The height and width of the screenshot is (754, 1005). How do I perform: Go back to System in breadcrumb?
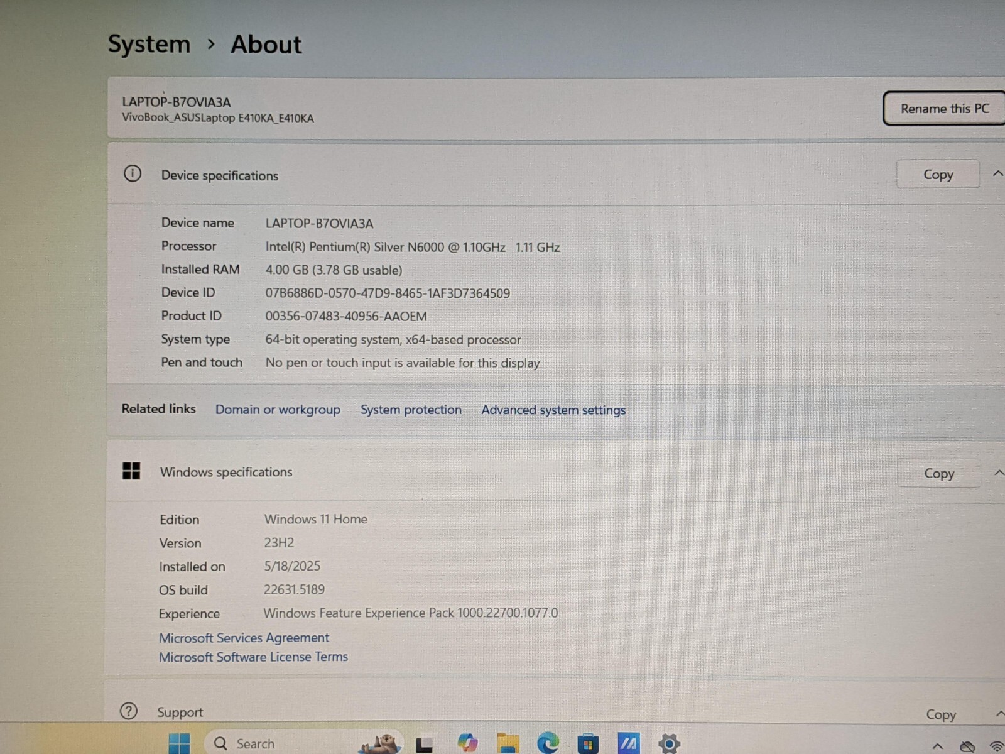[149, 44]
